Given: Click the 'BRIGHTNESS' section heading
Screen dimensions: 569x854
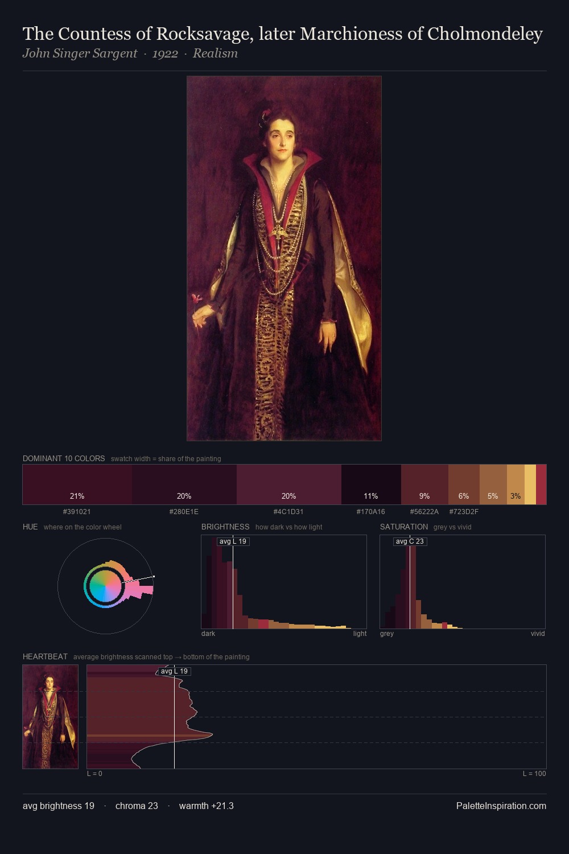Looking at the screenshot, I should tap(225, 527).
